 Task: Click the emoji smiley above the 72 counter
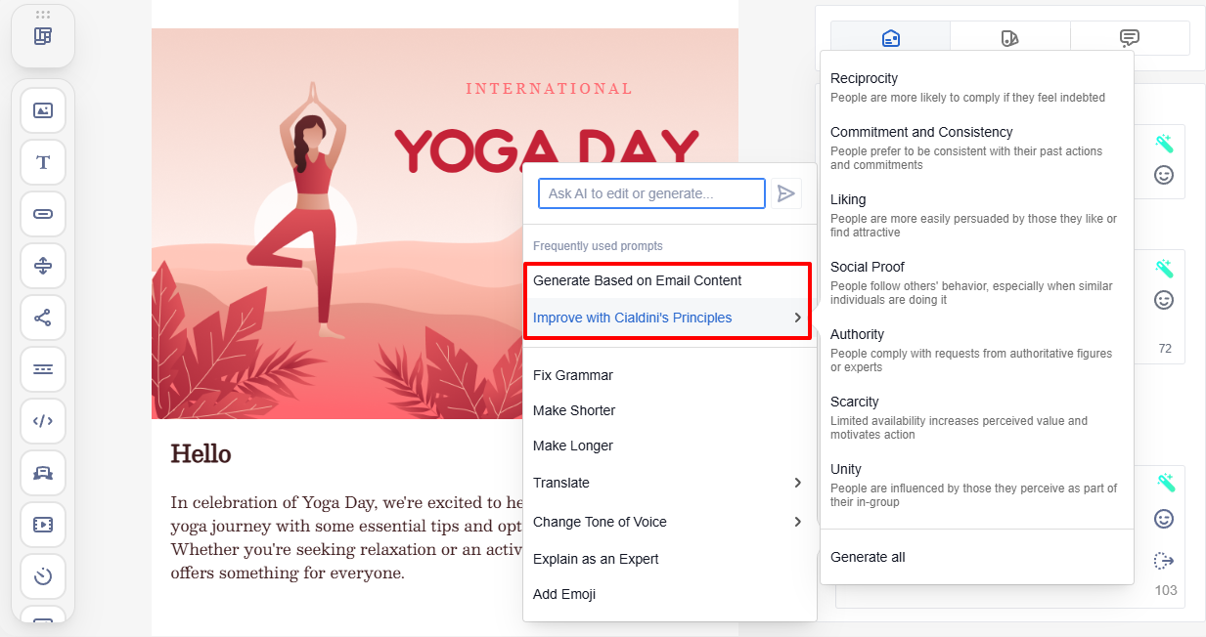point(1164,300)
